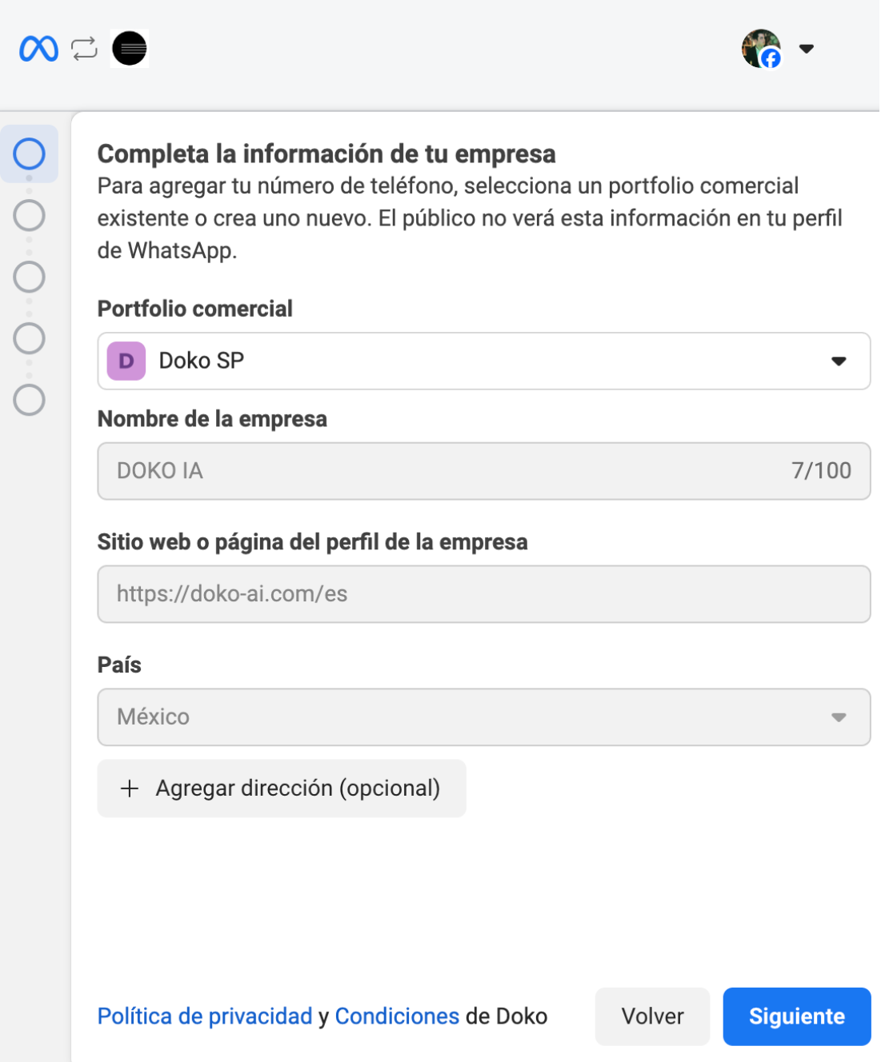
Task: Open the Política de privacidad link
Action: (x=204, y=1016)
